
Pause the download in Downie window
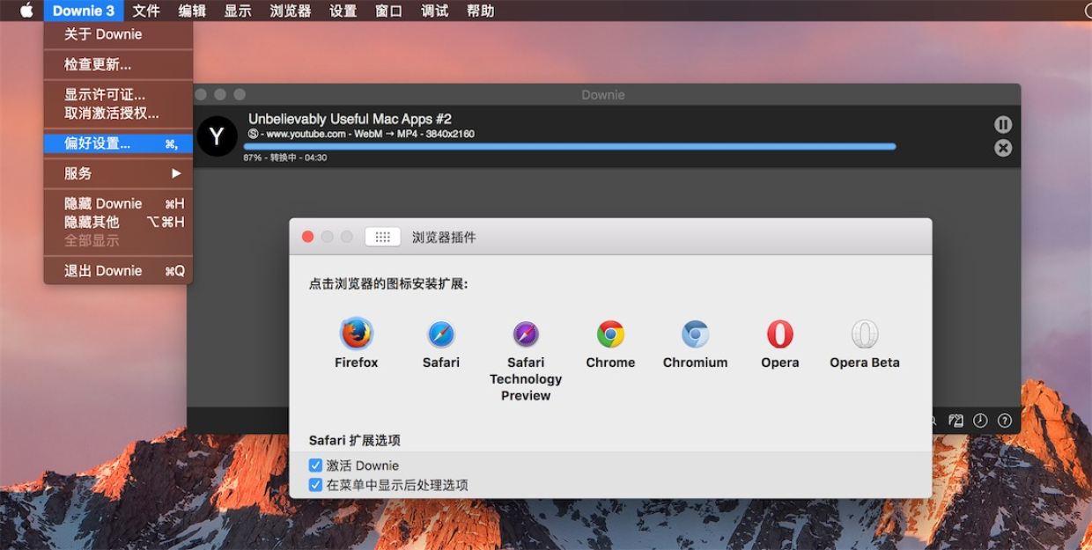[x=1003, y=125]
